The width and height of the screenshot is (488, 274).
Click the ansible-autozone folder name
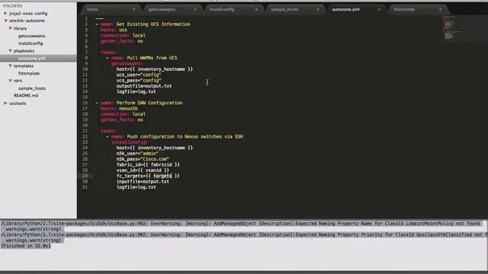pyautogui.click(x=27, y=21)
